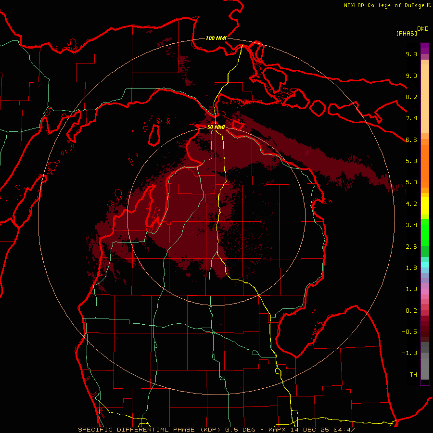Click the 5.0 color scale value
The width and height of the screenshot is (433, 433).
[411, 182]
